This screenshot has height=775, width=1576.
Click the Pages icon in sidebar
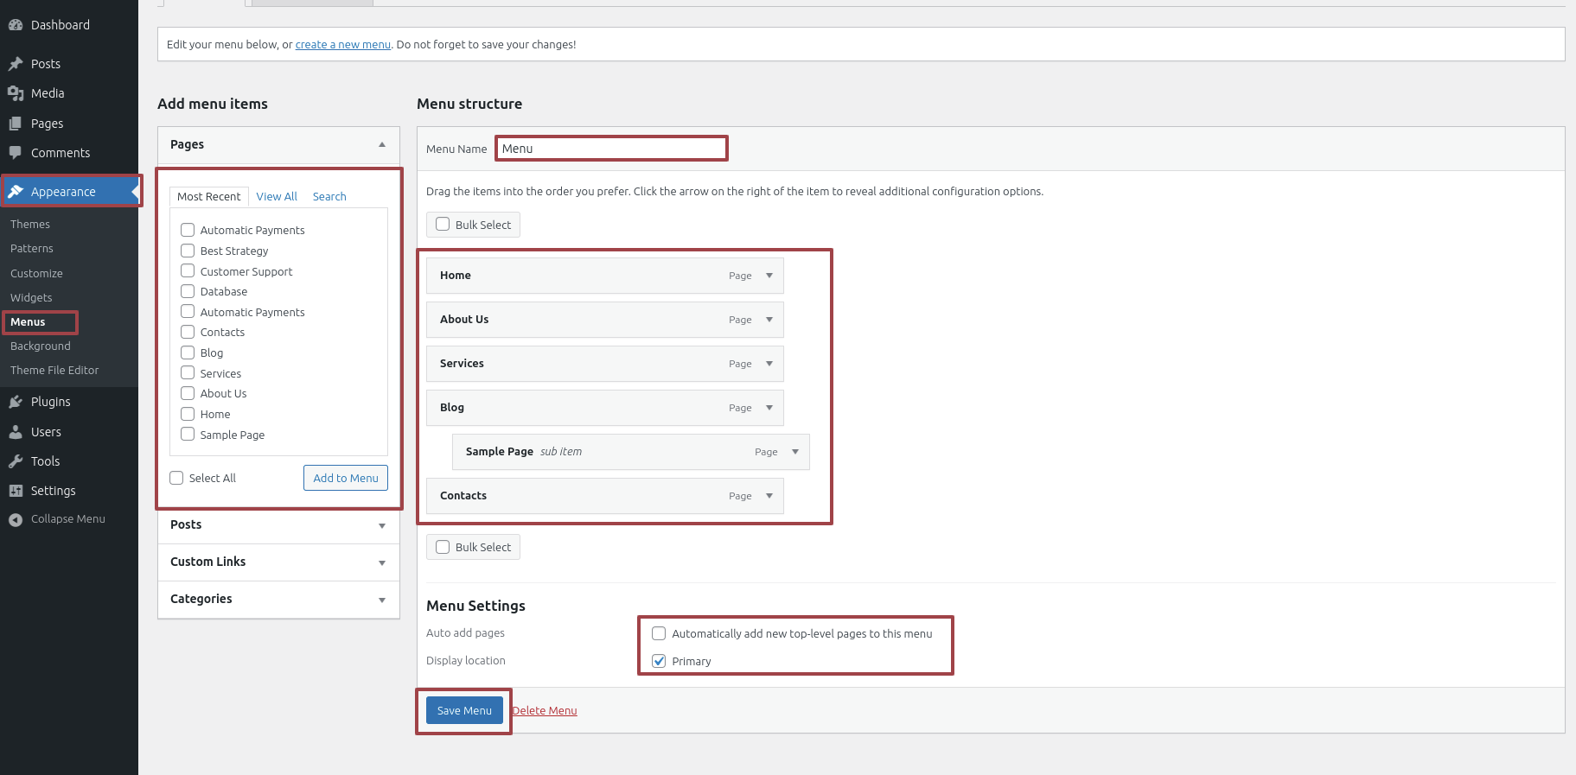click(16, 124)
